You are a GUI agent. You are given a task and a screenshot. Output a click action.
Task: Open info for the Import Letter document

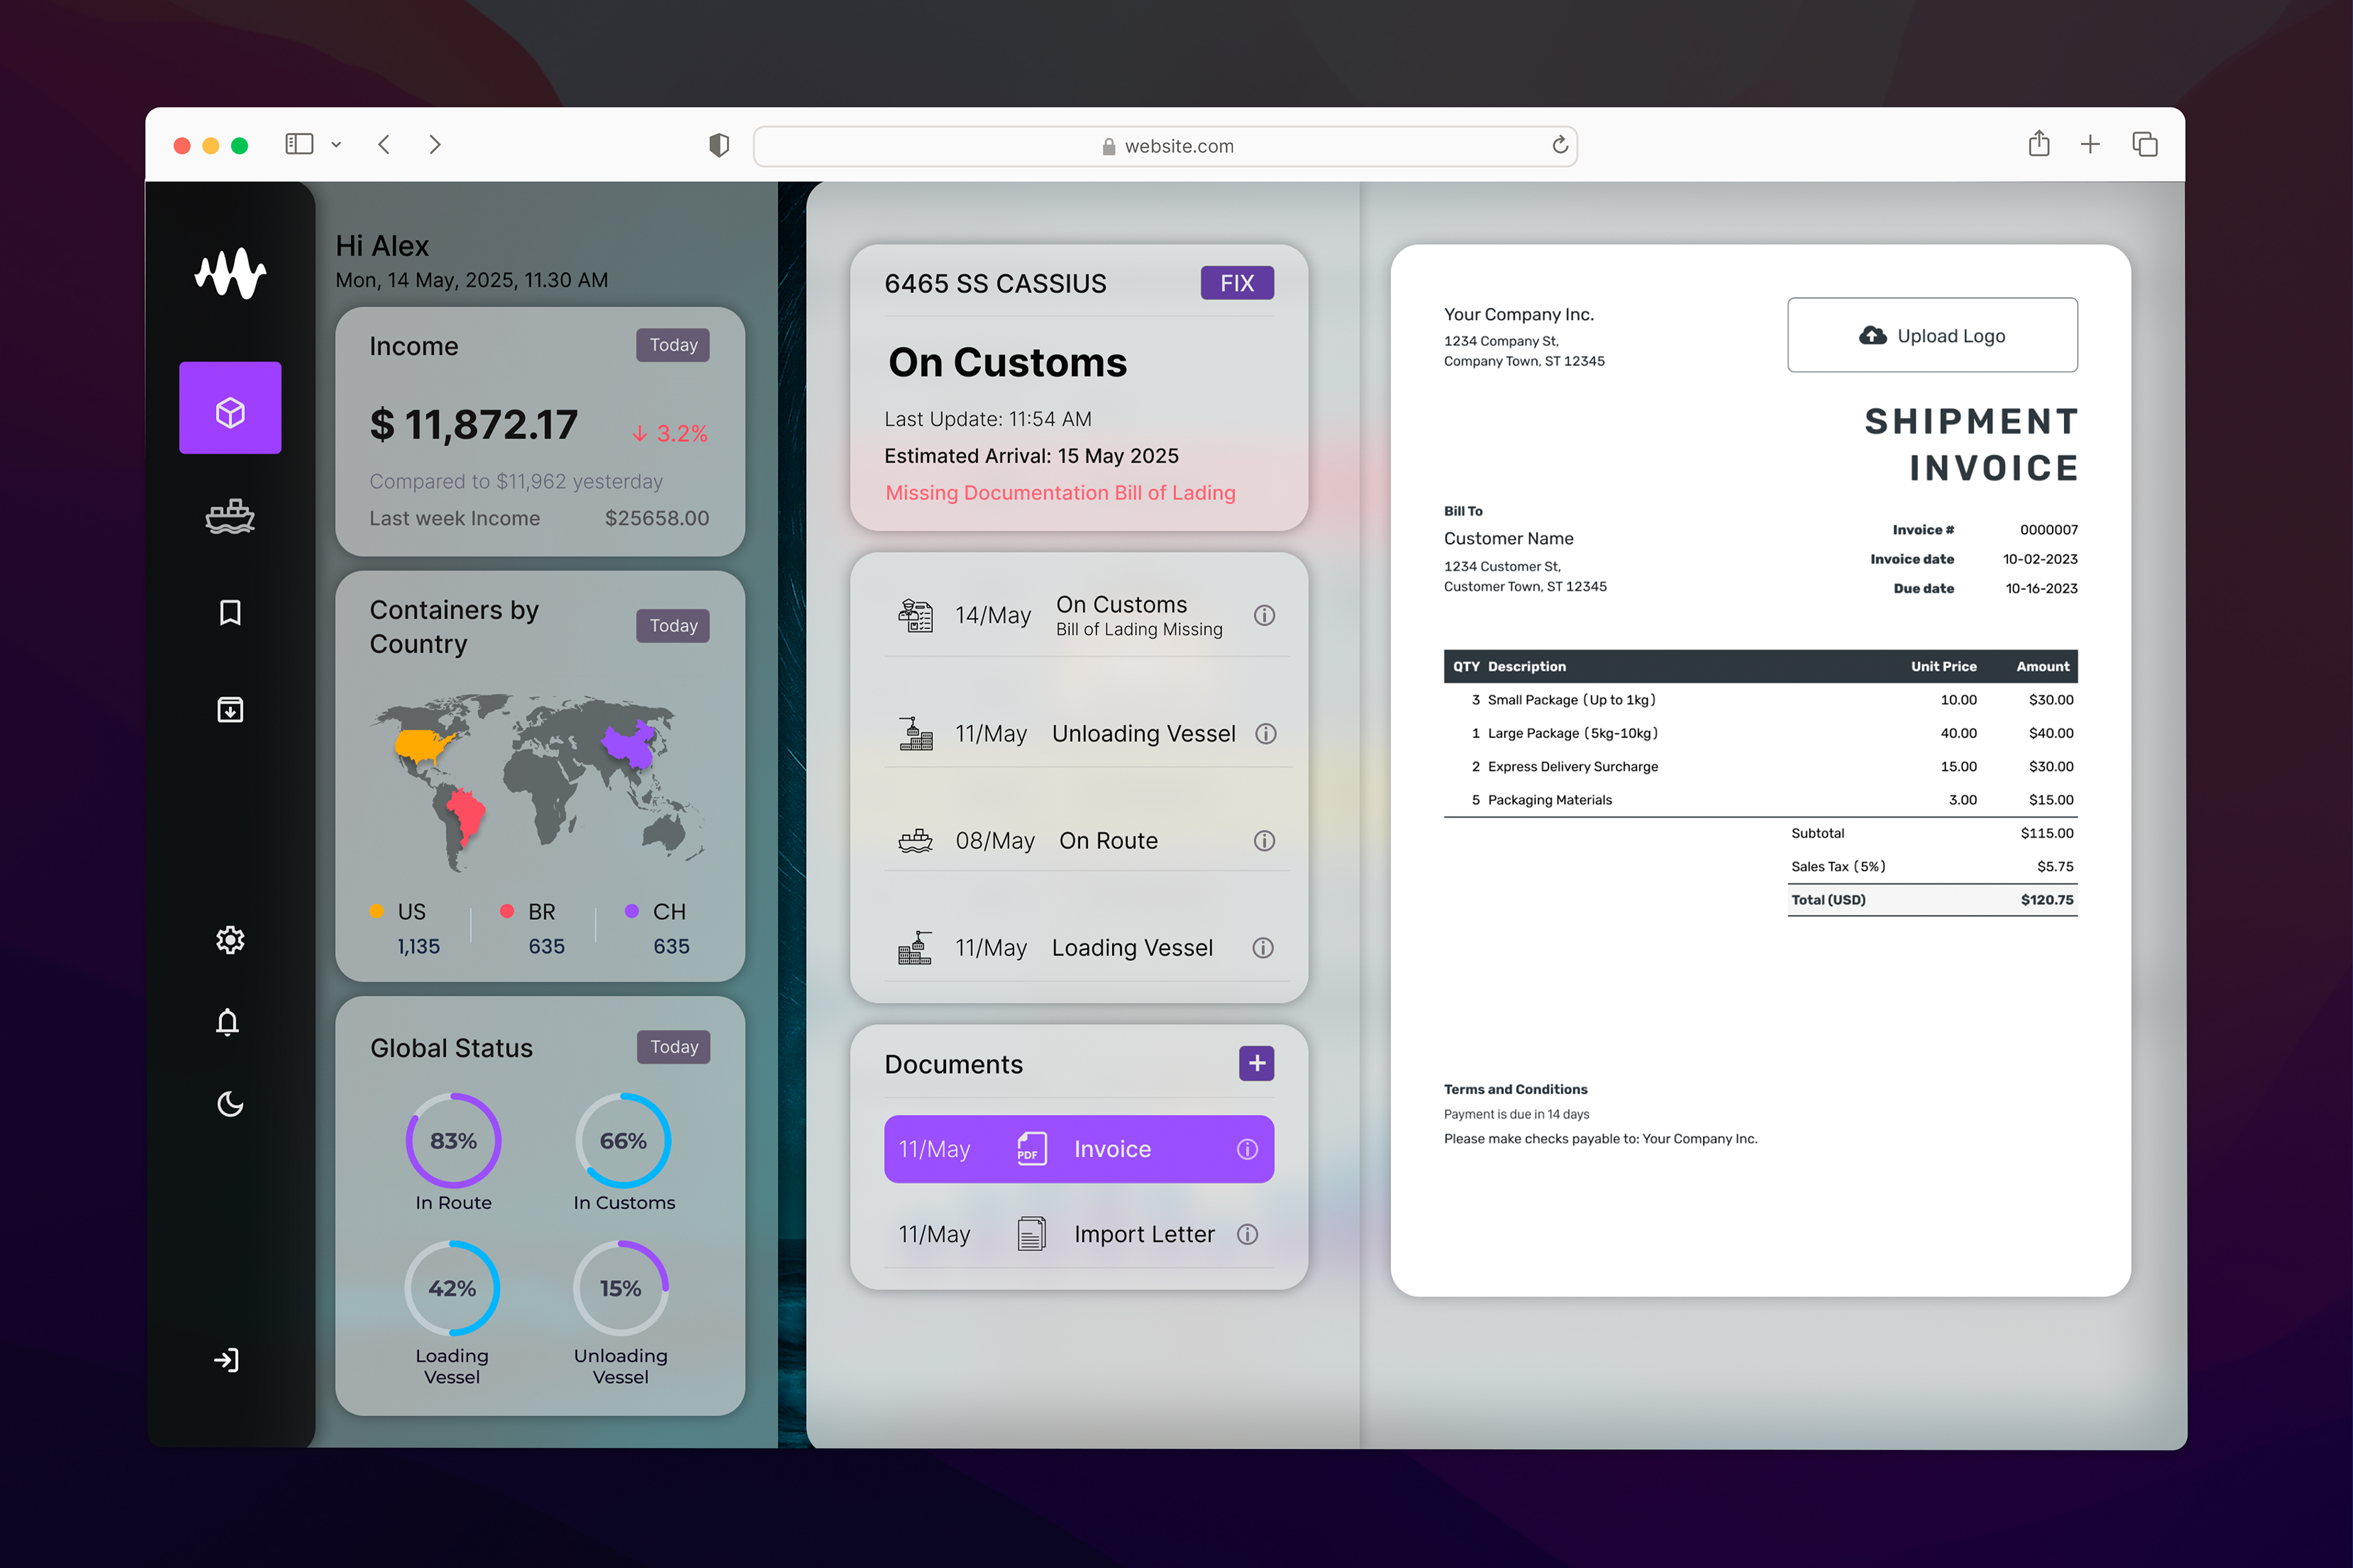coord(1246,1234)
